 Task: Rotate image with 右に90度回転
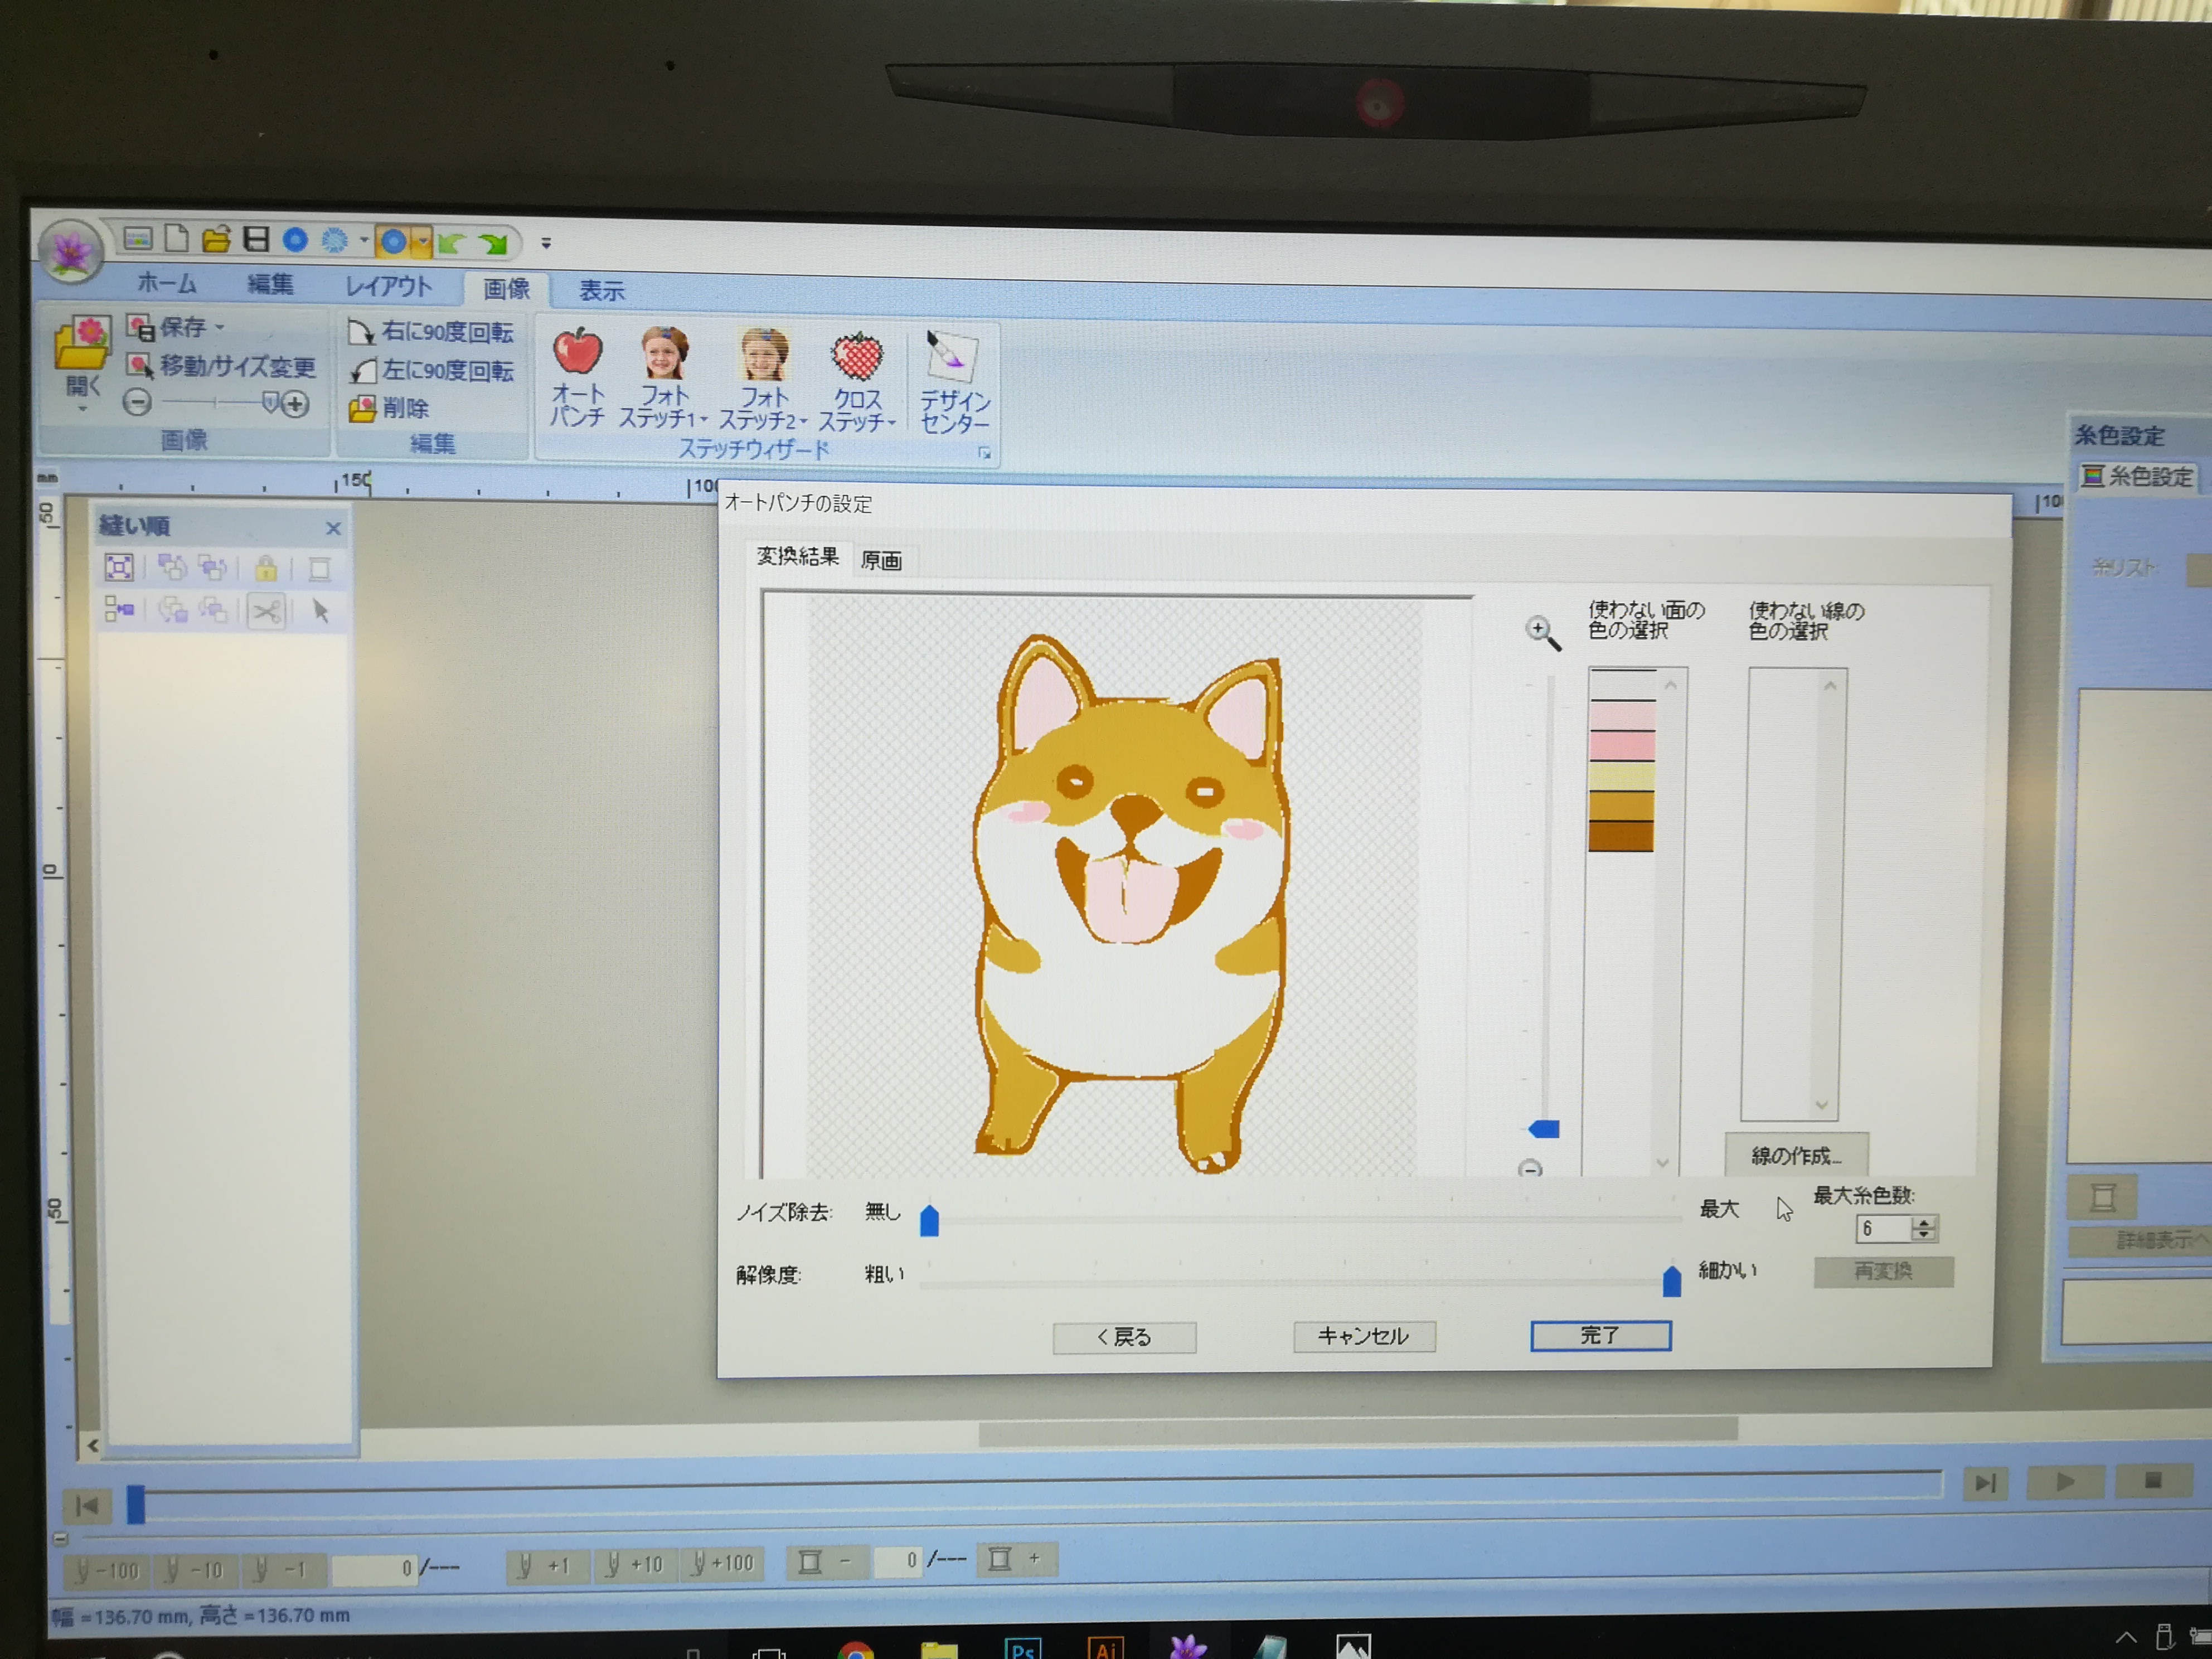[431, 331]
